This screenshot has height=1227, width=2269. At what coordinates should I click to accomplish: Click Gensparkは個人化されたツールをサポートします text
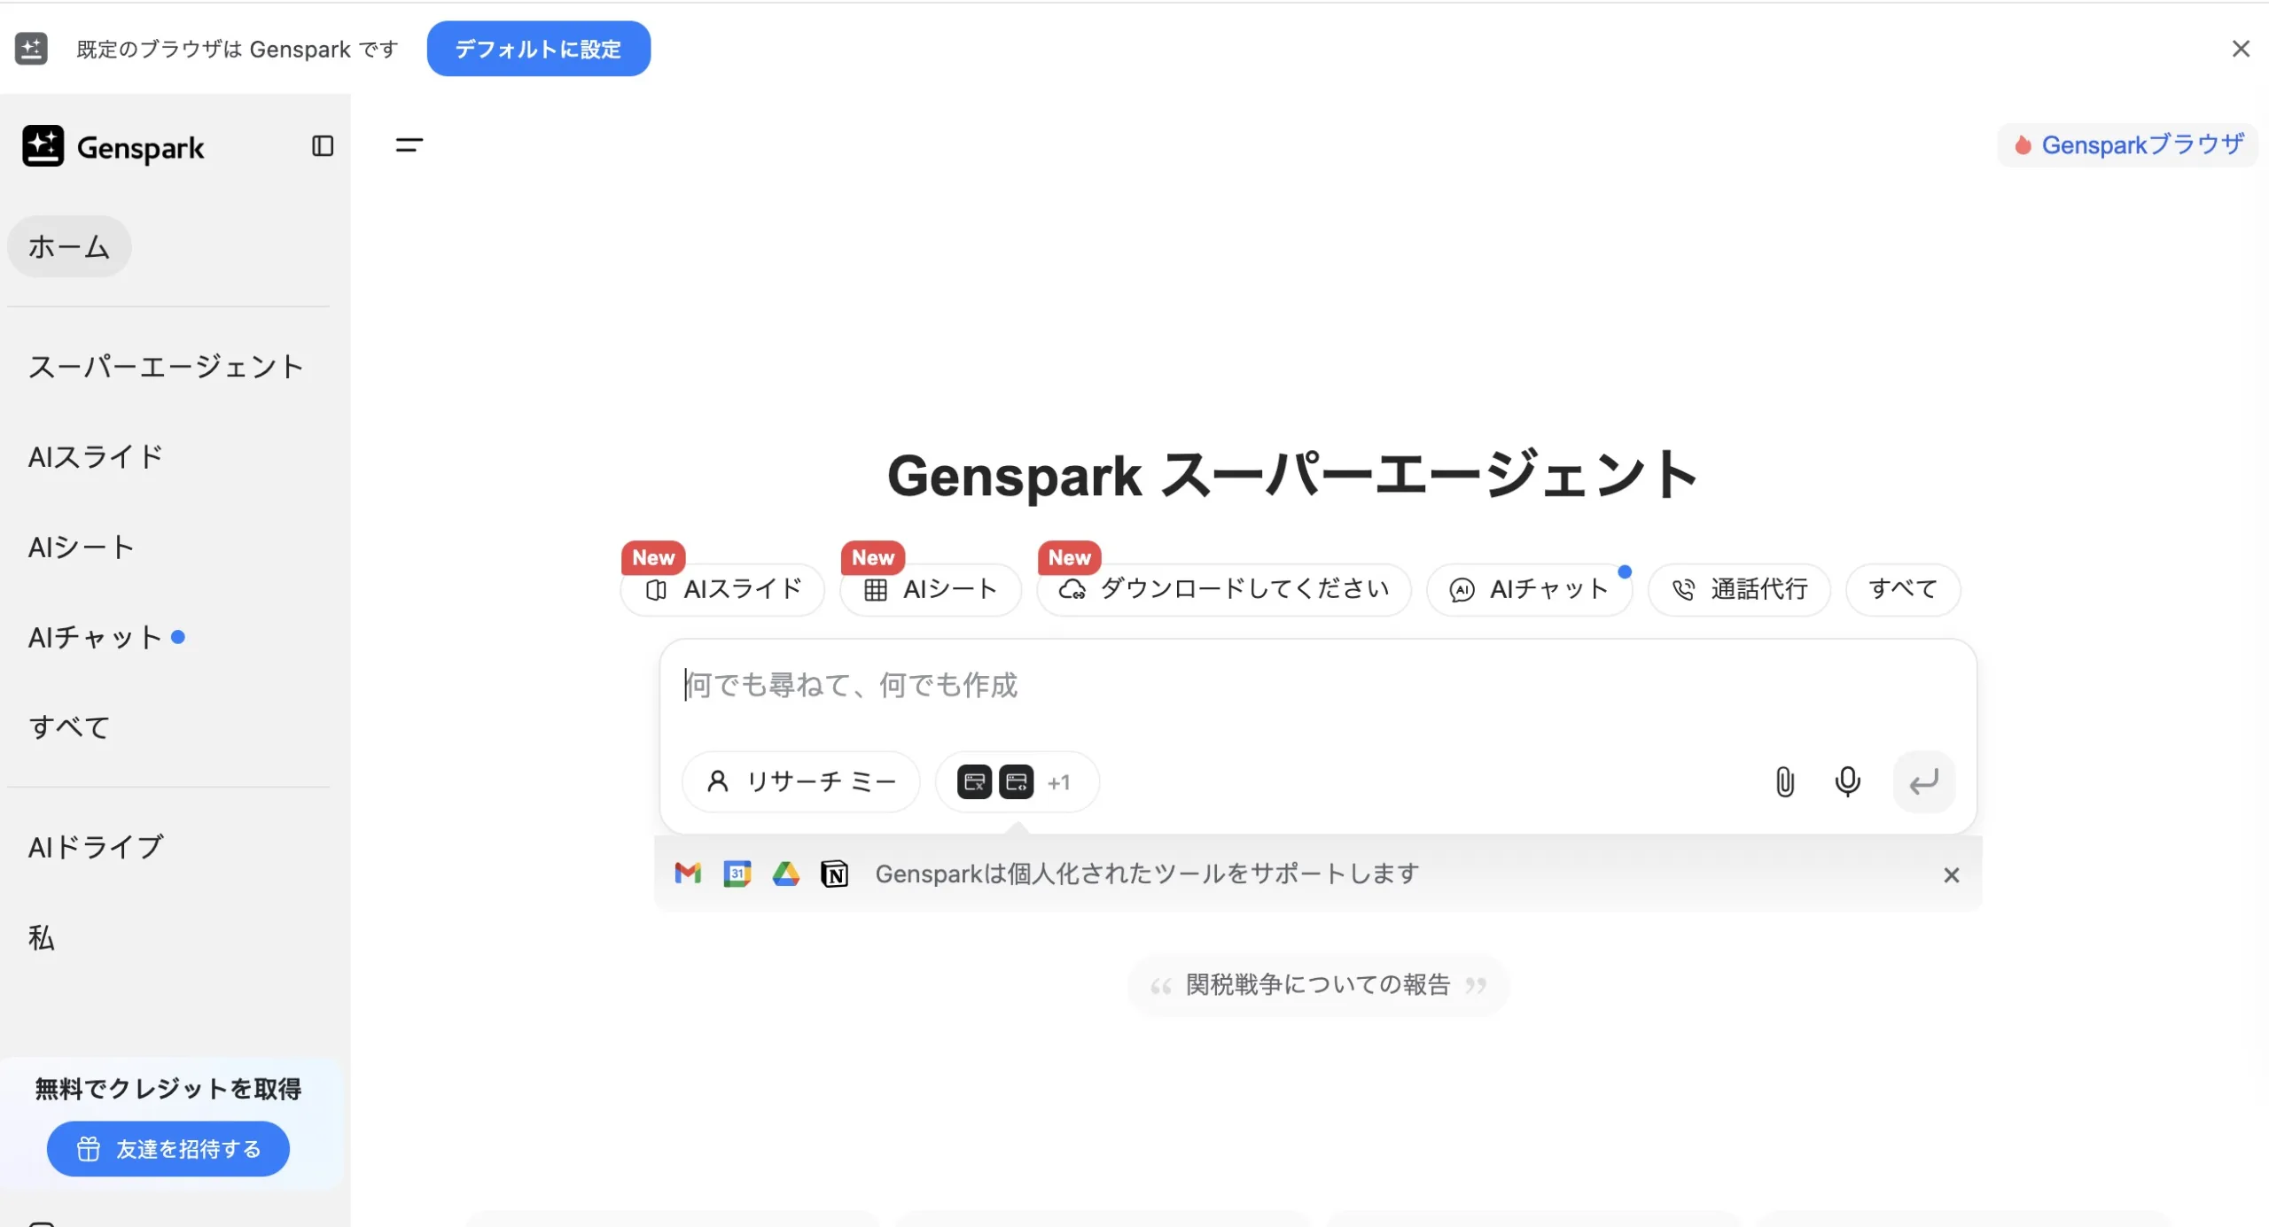pos(1147,874)
